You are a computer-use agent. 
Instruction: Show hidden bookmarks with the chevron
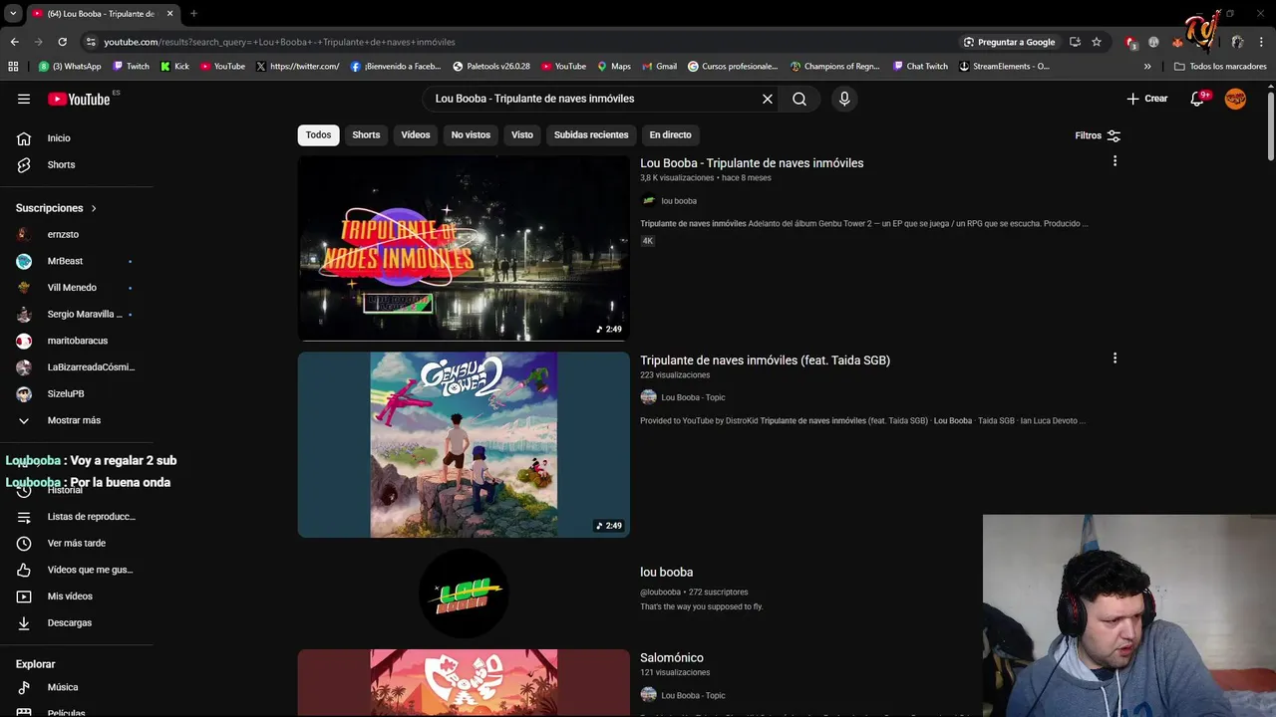[1147, 67]
